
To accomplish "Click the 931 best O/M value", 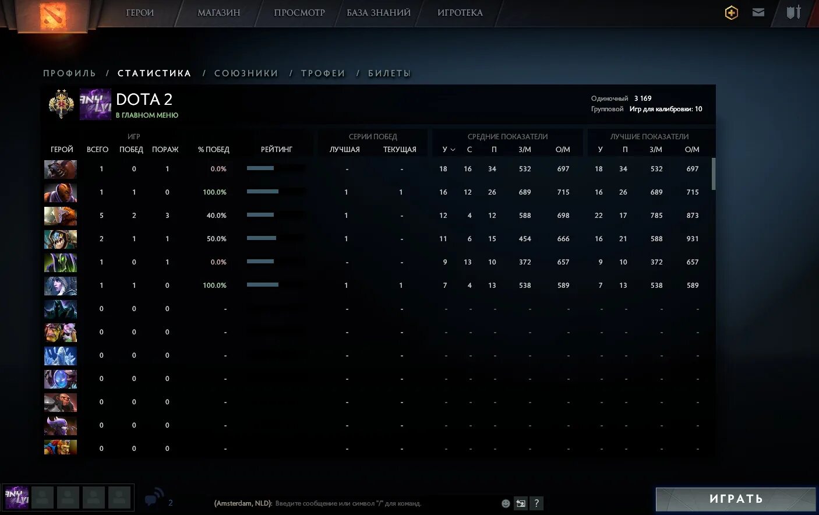I will point(692,239).
